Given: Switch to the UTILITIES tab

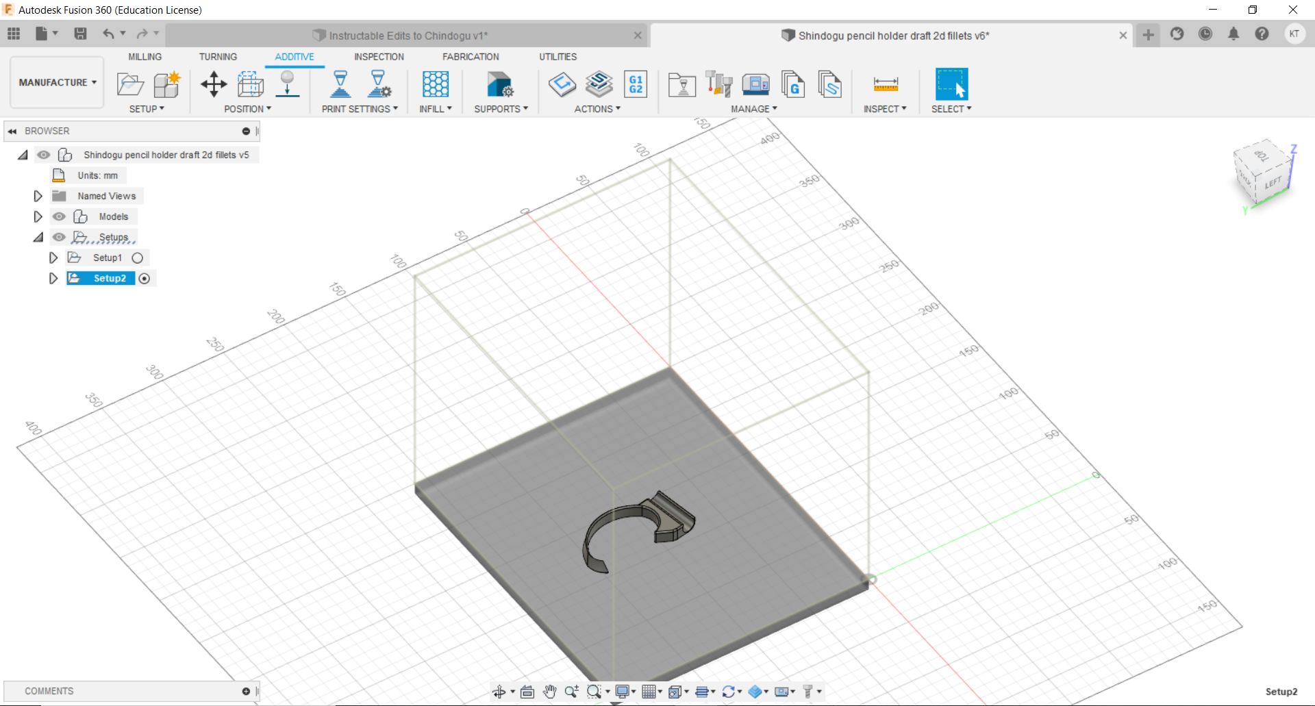Looking at the screenshot, I should pyautogui.click(x=558, y=57).
